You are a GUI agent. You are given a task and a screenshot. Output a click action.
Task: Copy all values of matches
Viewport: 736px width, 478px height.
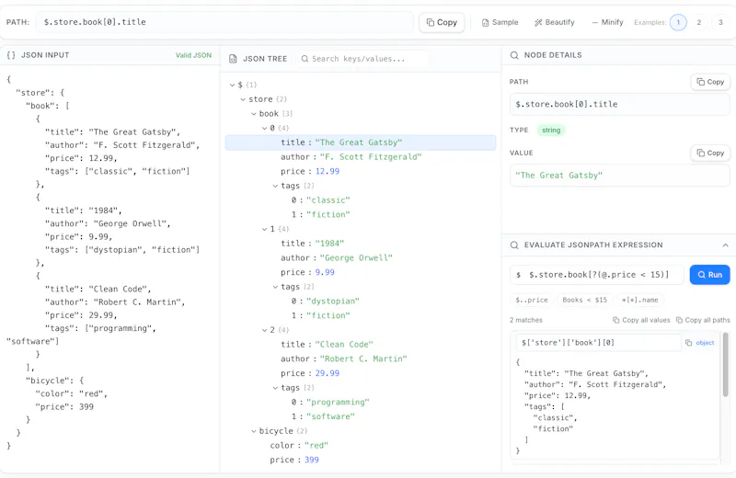click(641, 320)
